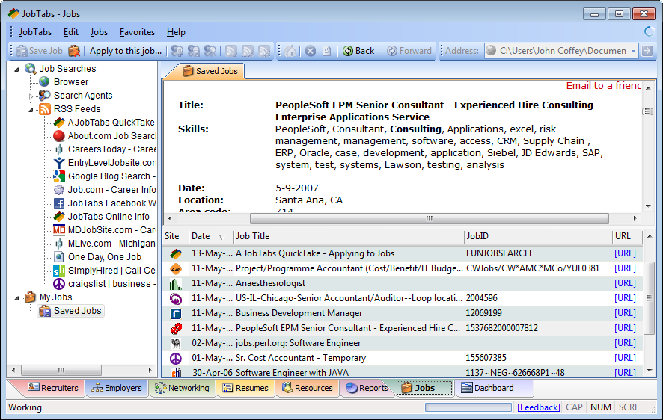Switch to the Resources tab

tap(308, 388)
